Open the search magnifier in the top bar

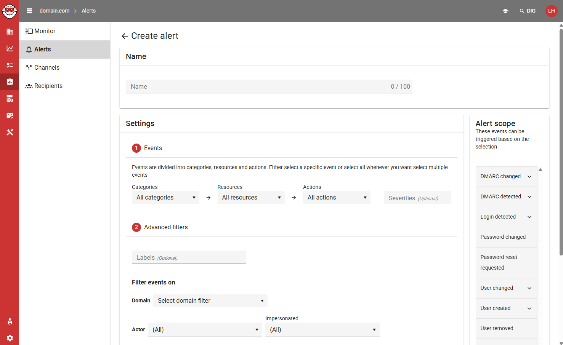pyautogui.click(x=522, y=11)
